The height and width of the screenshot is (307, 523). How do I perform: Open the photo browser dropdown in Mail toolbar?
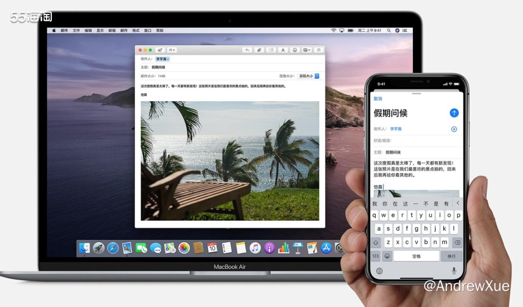[307, 50]
